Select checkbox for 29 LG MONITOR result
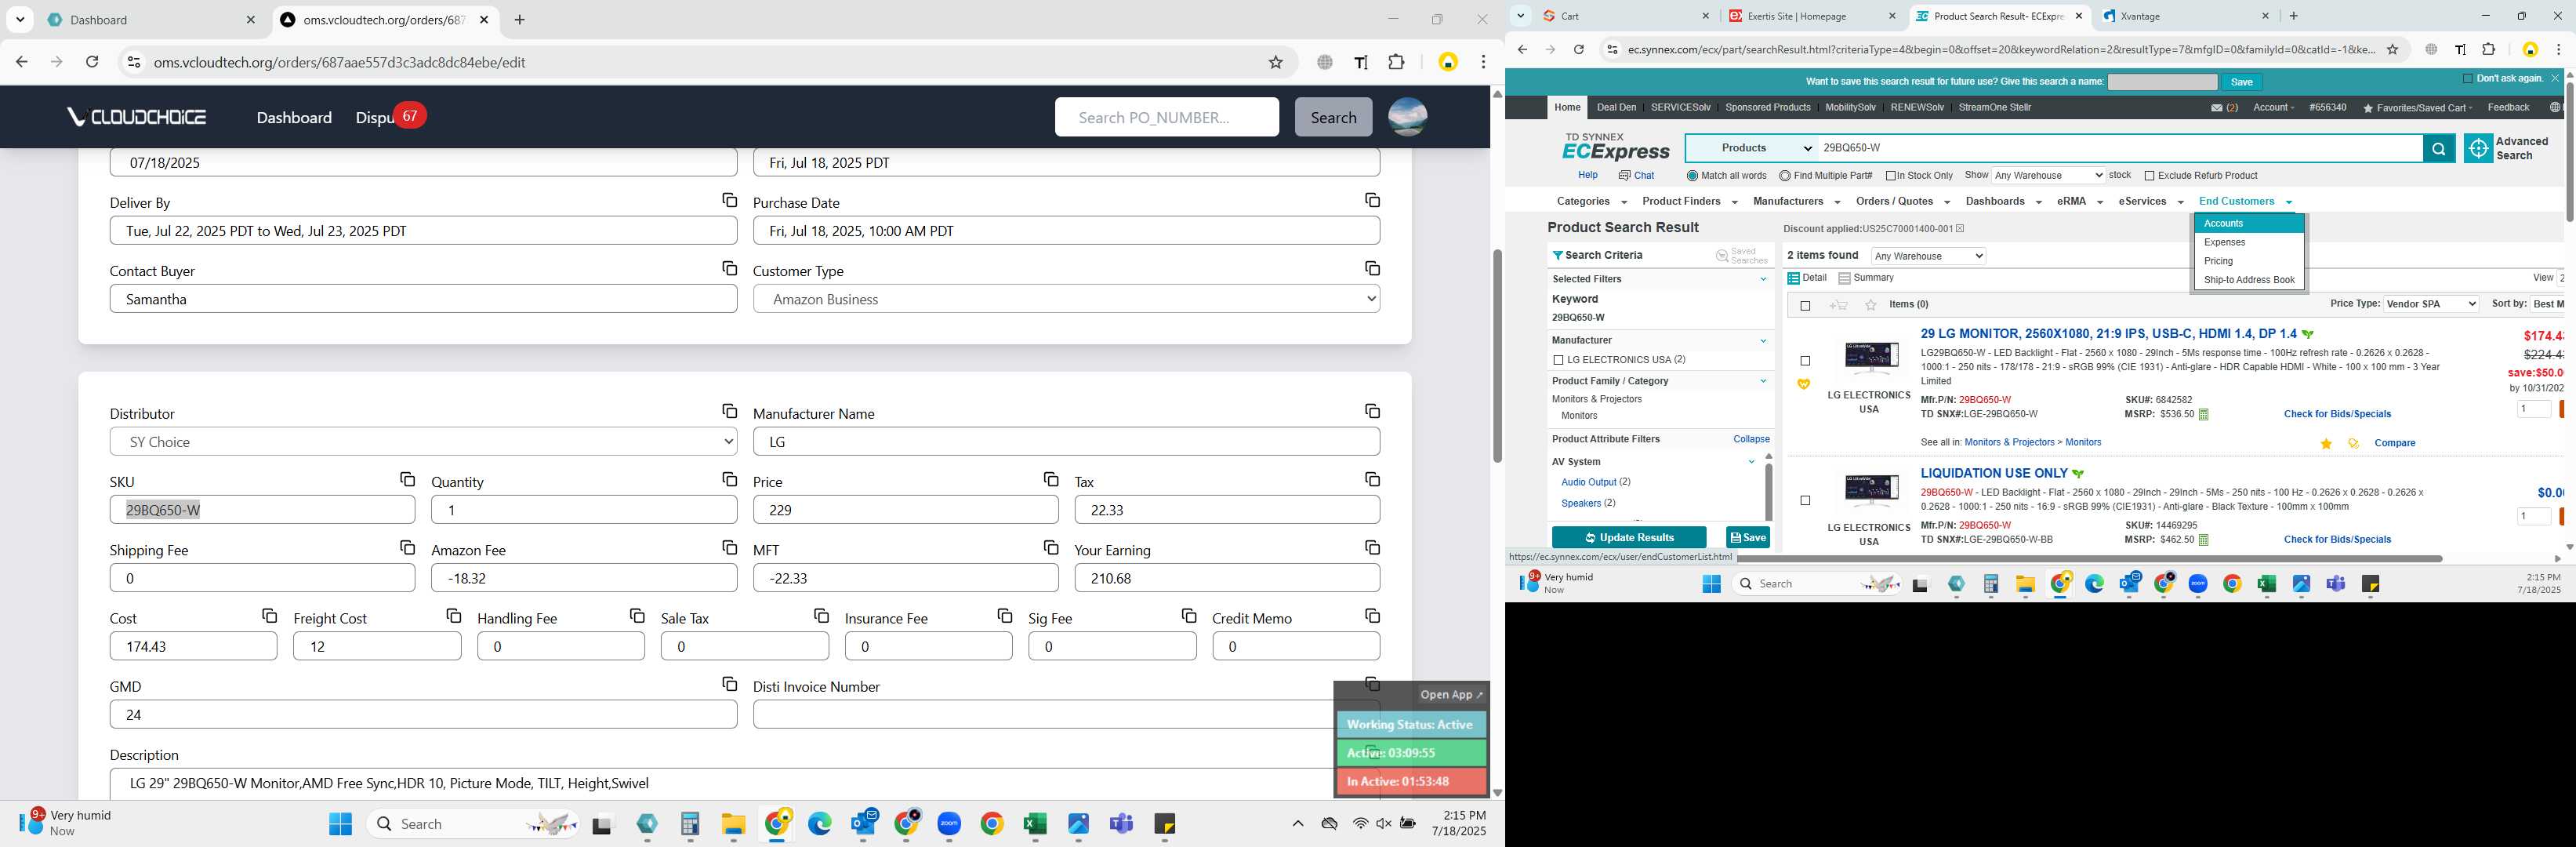 click(x=1805, y=361)
